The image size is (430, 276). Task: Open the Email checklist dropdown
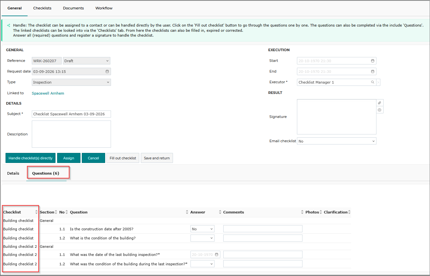[337, 141]
